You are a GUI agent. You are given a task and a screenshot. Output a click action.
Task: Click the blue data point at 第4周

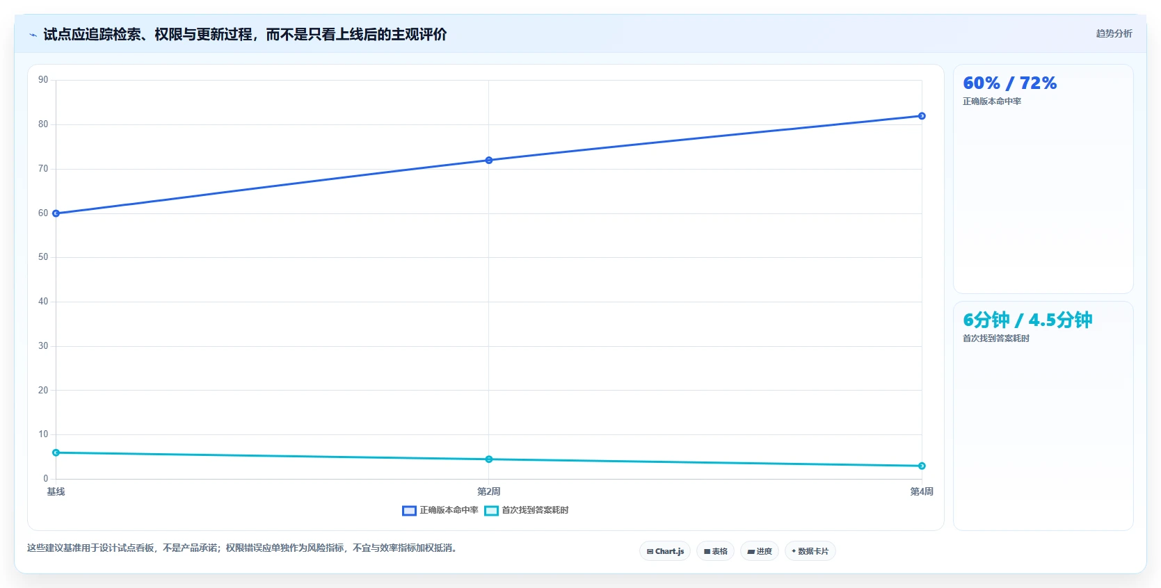click(922, 116)
